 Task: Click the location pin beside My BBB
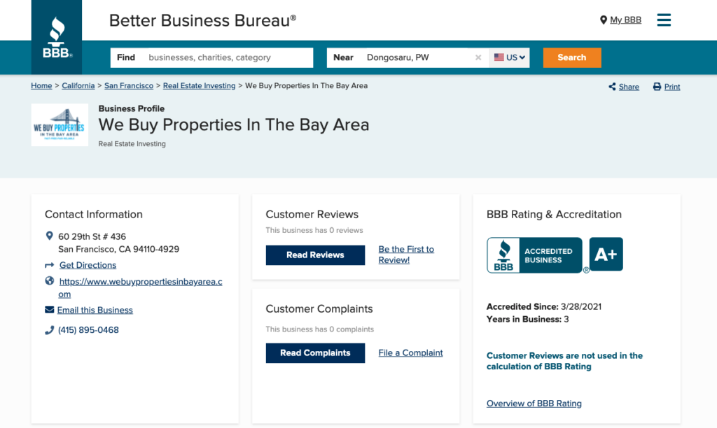point(603,20)
